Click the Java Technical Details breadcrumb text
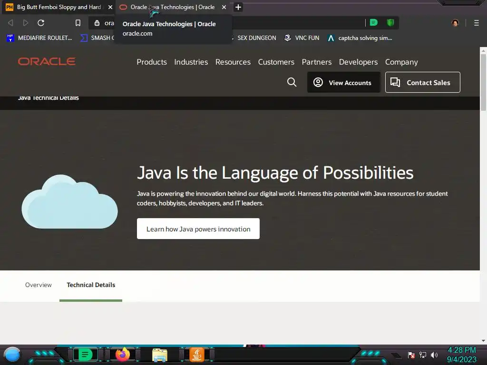 coord(48,98)
